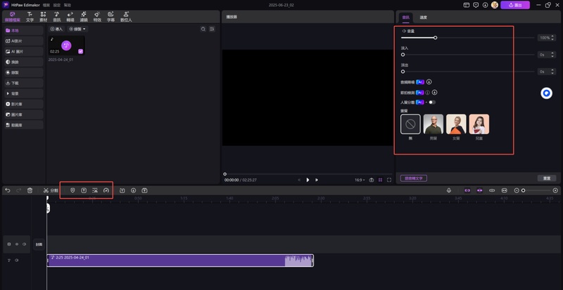Screen dimensions: 563x290
Task: Toggle the 人聲分離 vocal separation switch
Action: [432, 103]
